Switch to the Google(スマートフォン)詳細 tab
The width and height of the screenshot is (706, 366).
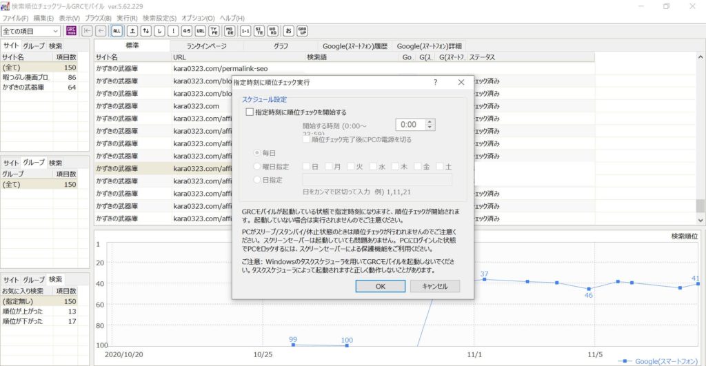pyautogui.click(x=429, y=46)
